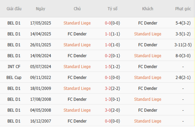Image resolution: width=195 pixels, height=128 pixels.
Task: Click the Giải đấu column header
Action: [x=14, y=9]
